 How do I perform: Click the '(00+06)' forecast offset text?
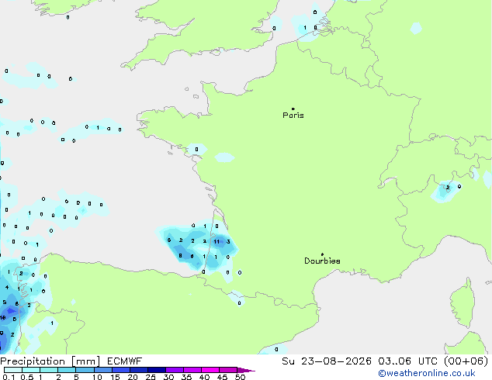[466, 361]
